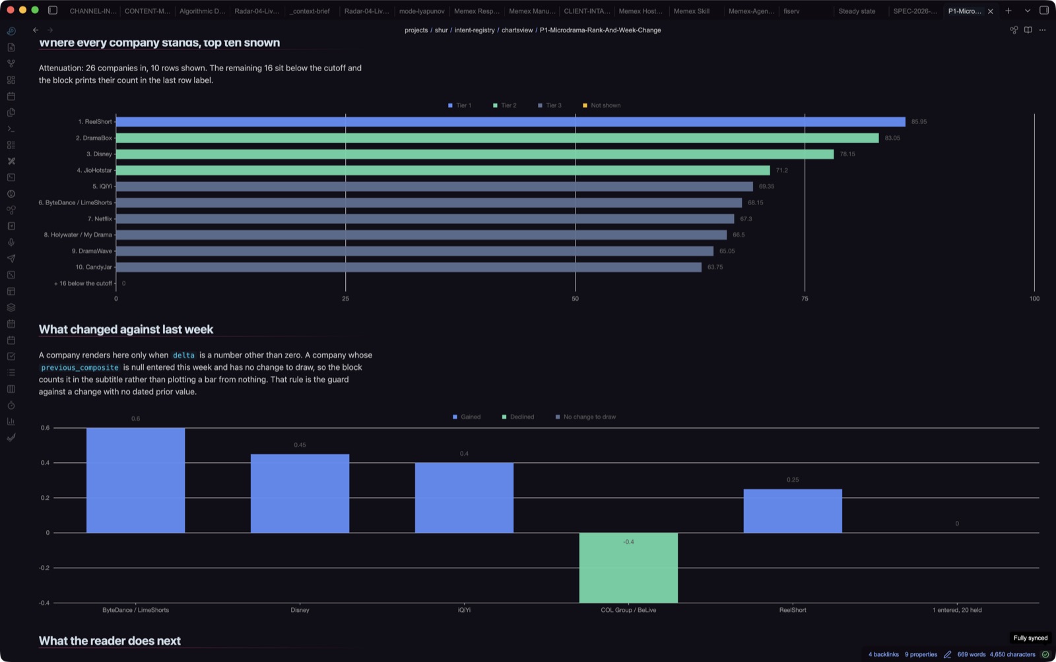Click the checked square task icon in the ribbon
The width and height of the screenshot is (1056, 662).
[x=11, y=356]
